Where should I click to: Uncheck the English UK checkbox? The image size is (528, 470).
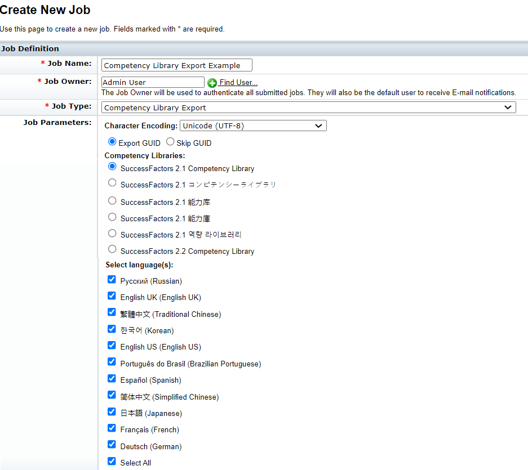click(112, 296)
